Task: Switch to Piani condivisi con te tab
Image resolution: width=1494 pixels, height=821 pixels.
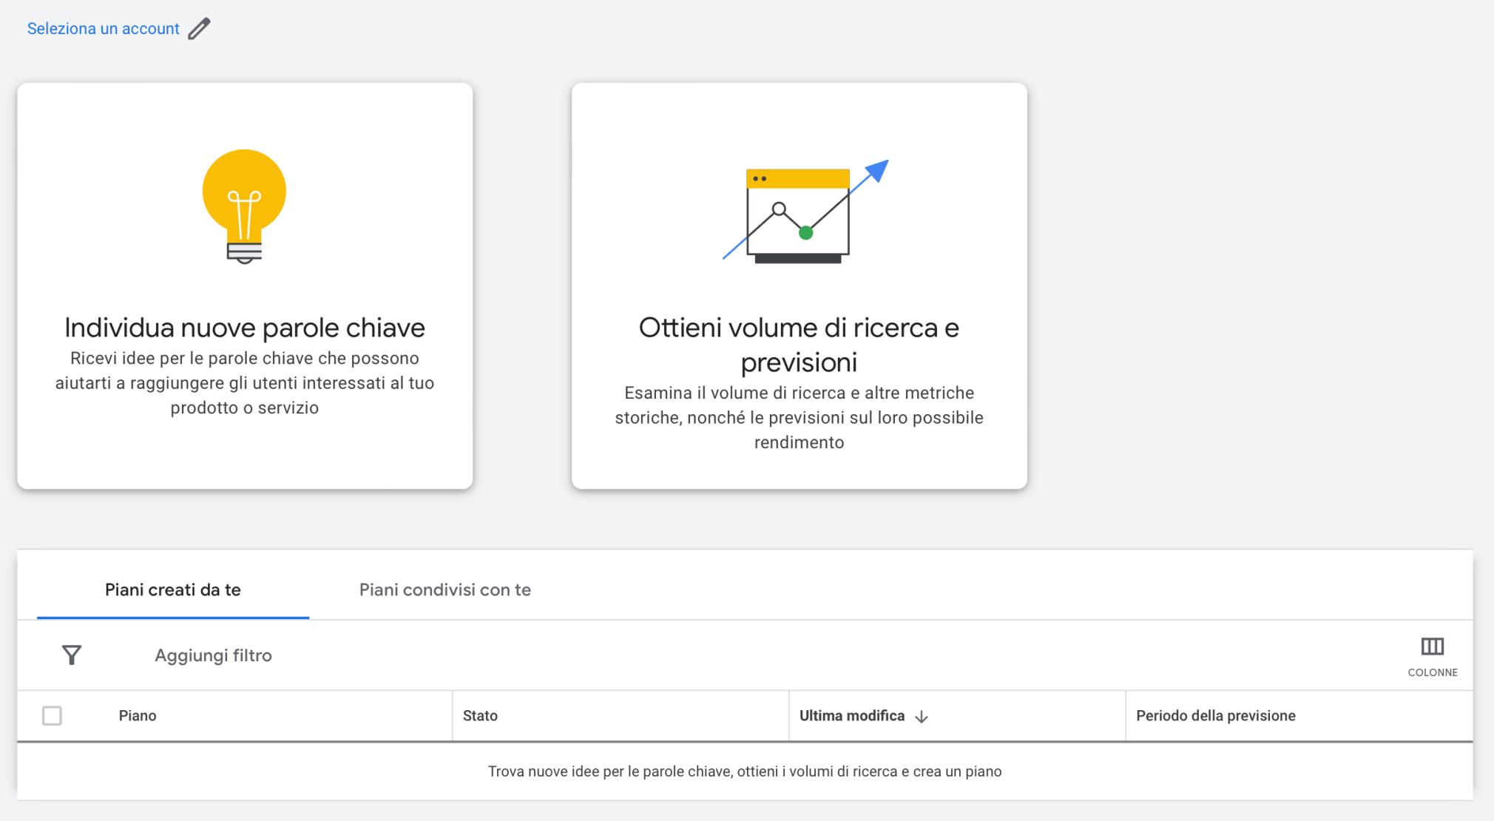Action: coord(445,589)
